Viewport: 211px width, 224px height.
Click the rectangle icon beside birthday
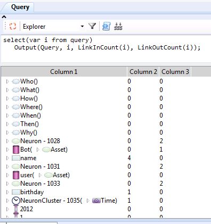[x=16, y=192]
